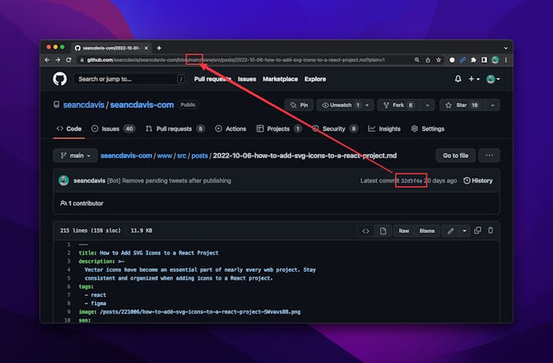Pin the repository with Pin button
Viewport: 553px width, 363px height.
tap(298, 105)
